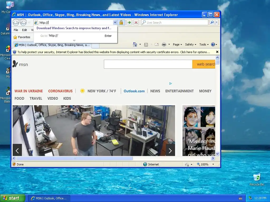Click the AdChoices triangle icon
Viewport: 270px width, 202px height.
point(171,83)
